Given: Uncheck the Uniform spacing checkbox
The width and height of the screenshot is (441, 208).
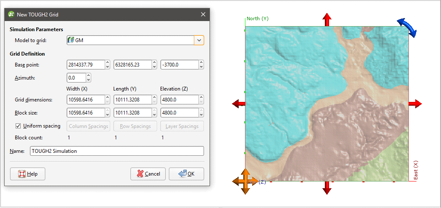Looking at the screenshot, I should coord(18,126).
